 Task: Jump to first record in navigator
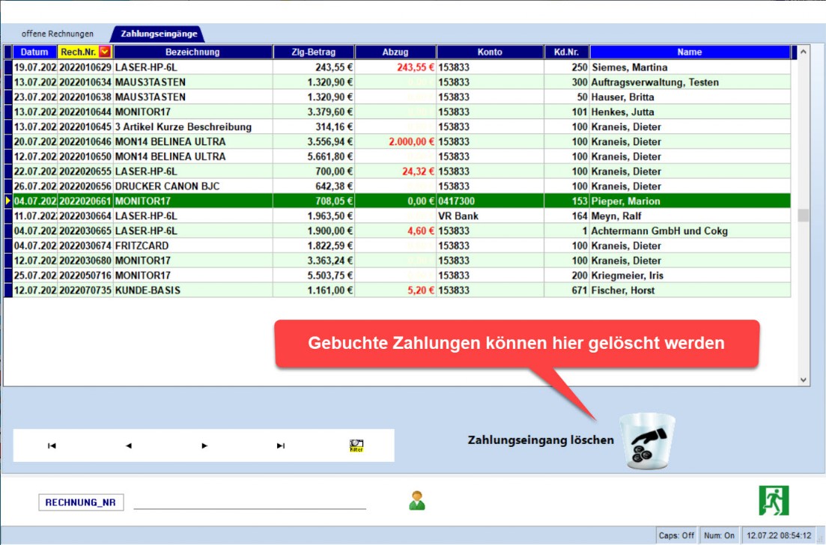[52, 445]
